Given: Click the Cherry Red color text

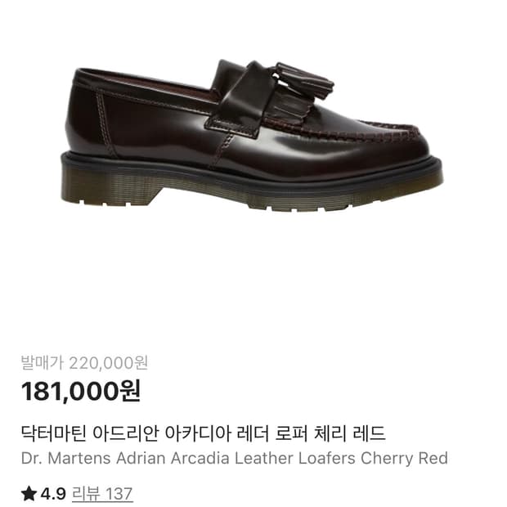Looking at the screenshot, I should pyautogui.click(x=405, y=458).
